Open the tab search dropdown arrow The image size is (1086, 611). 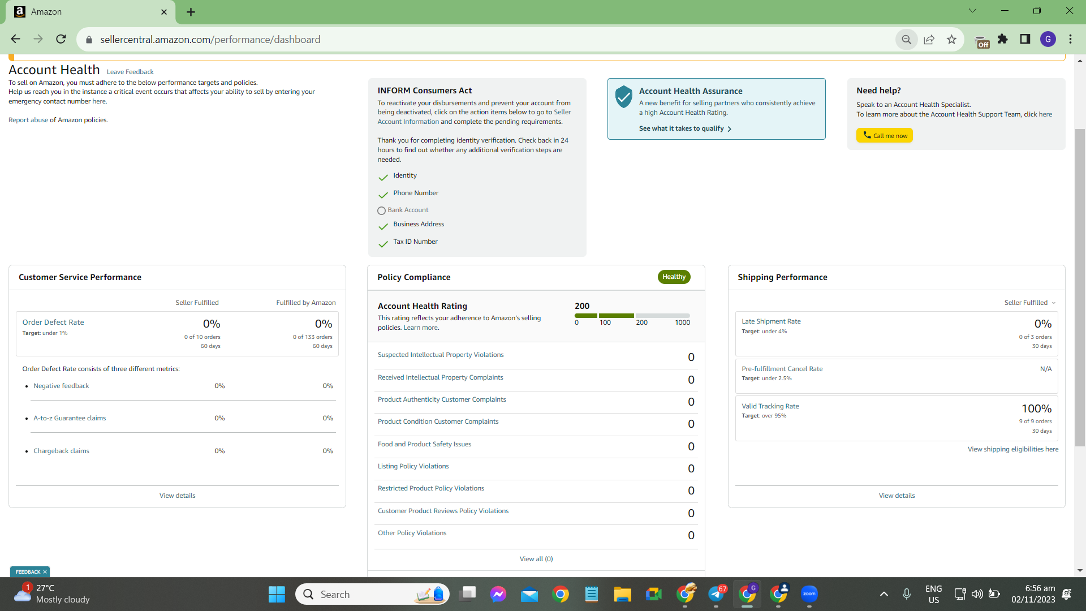(972, 11)
